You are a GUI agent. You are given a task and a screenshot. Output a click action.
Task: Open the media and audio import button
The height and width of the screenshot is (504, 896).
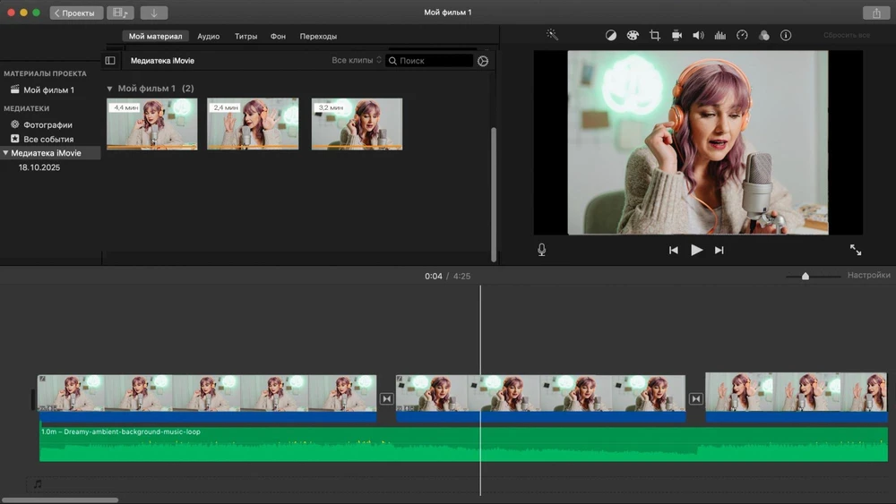coord(120,13)
